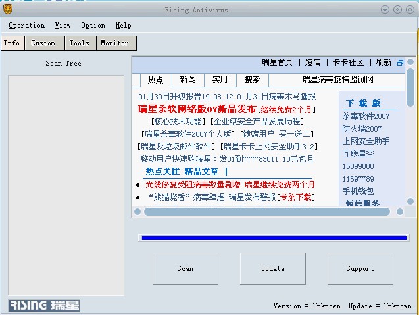Open the 短信 link in header
This screenshot has width=419, height=315.
[312, 62]
